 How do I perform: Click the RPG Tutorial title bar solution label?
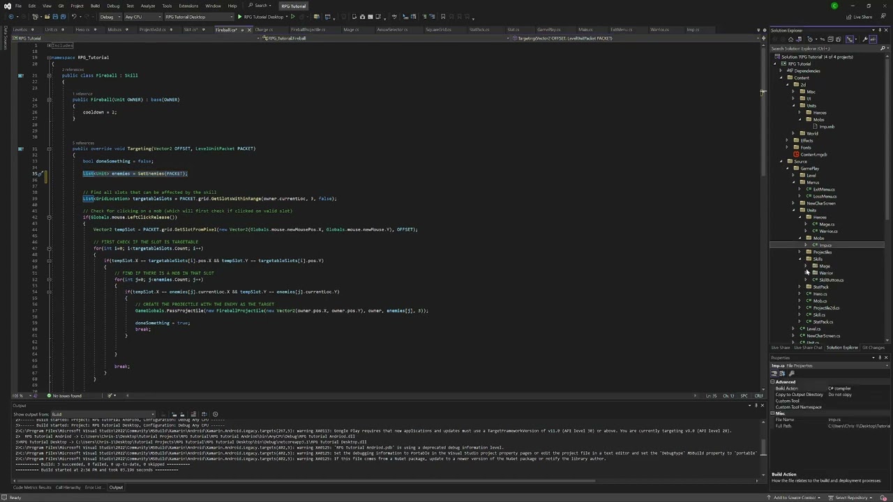(x=293, y=6)
